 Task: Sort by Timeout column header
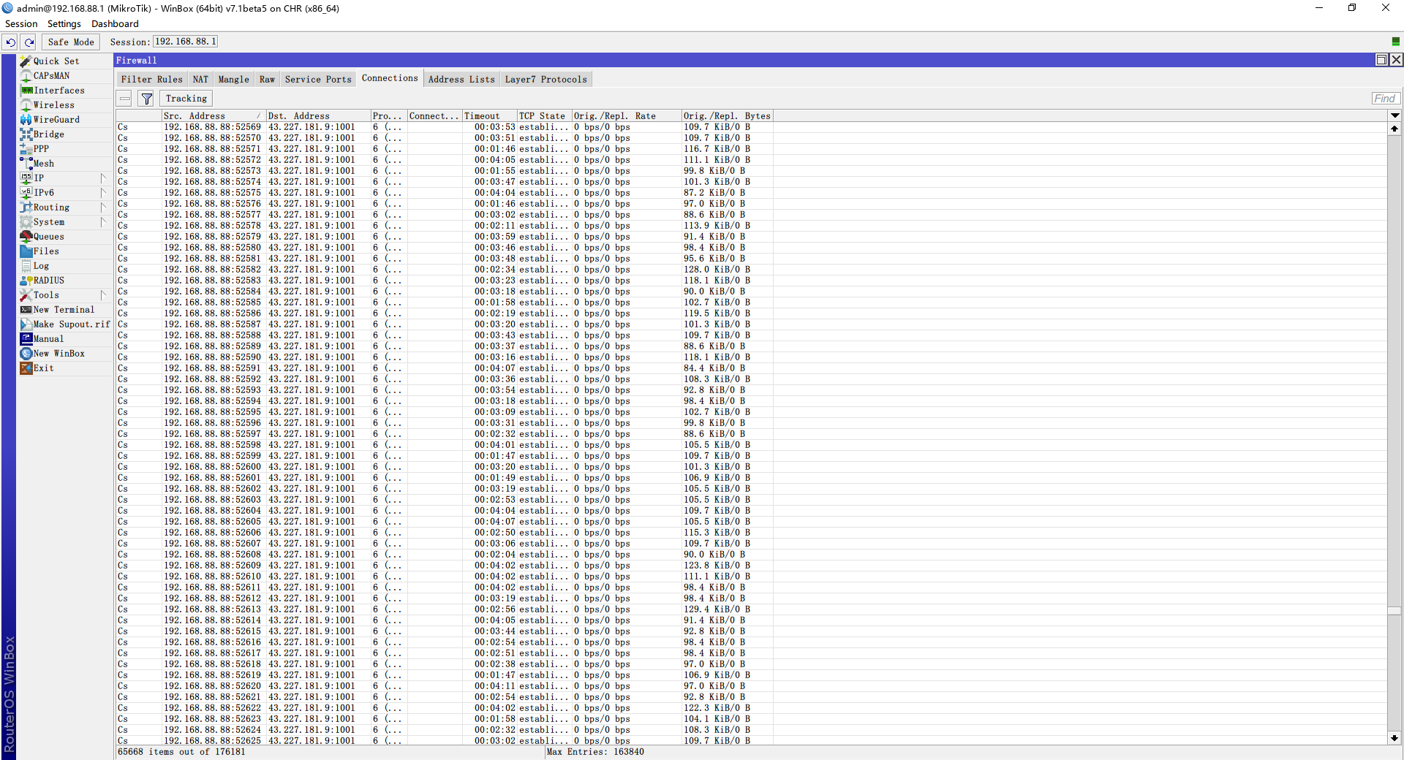point(488,115)
